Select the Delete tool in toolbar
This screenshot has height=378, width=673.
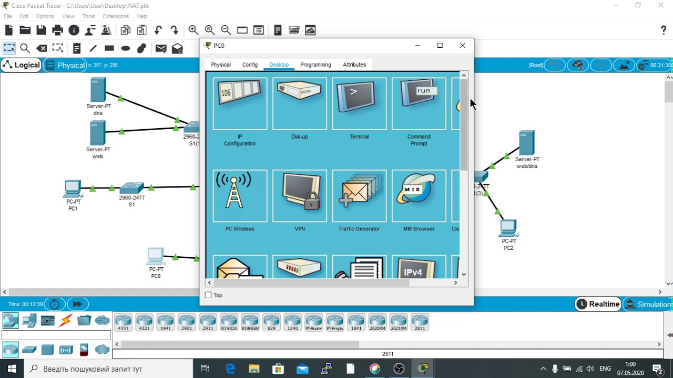42,48
